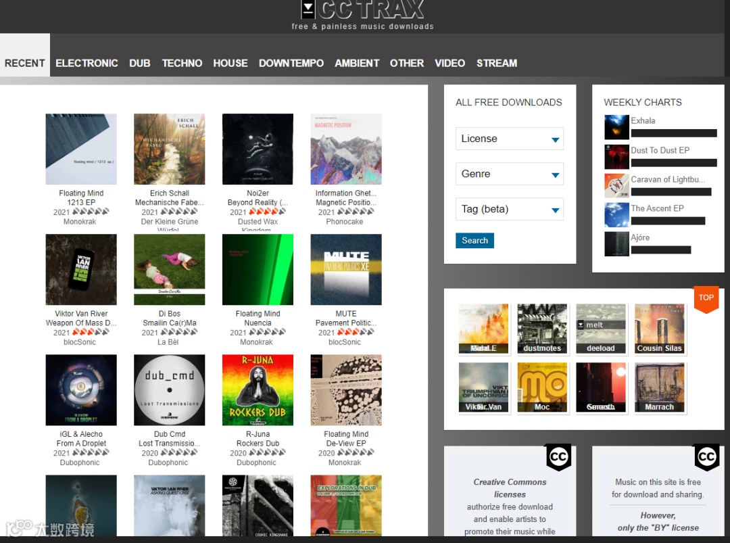The height and width of the screenshot is (543, 730).
Task: Open Floating Mind 1213 EP cover
Action: click(x=81, y=149)
